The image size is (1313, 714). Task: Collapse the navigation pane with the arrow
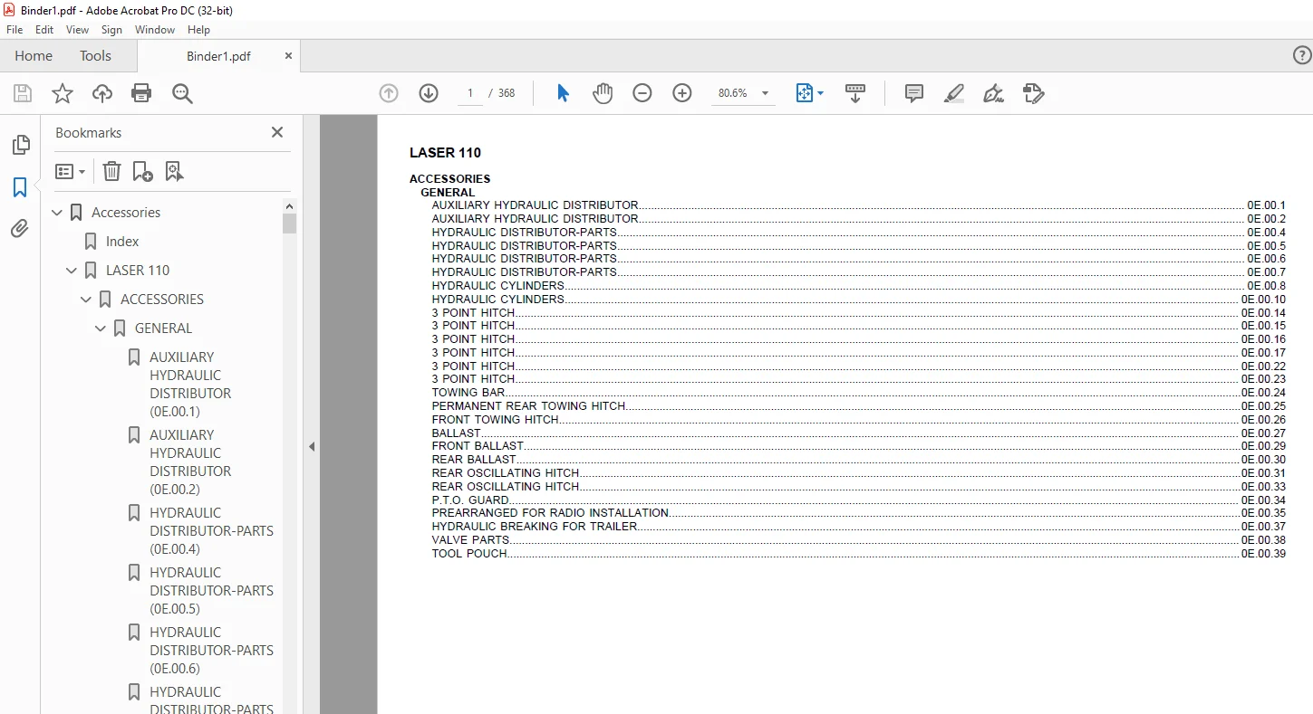coord(312,446)
